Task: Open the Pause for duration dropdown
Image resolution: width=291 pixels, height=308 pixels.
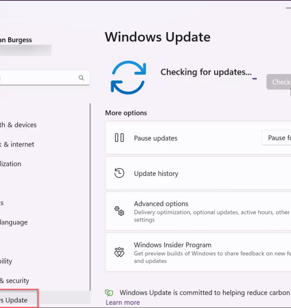Action: [x=276, y=138]
